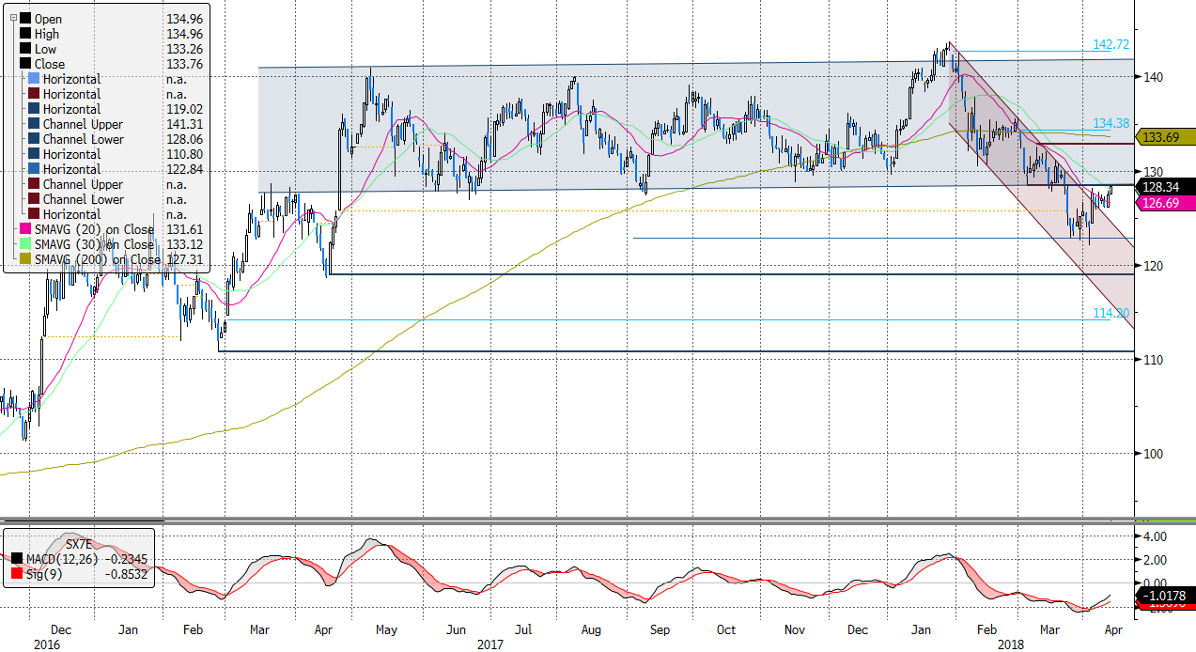This screenshot has width=1196, height=652.
Task: Click the olive 133.69 axis price tag
Action: [1163, 137]
